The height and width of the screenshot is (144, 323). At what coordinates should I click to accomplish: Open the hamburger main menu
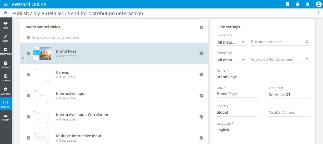[x=6, y=4]
